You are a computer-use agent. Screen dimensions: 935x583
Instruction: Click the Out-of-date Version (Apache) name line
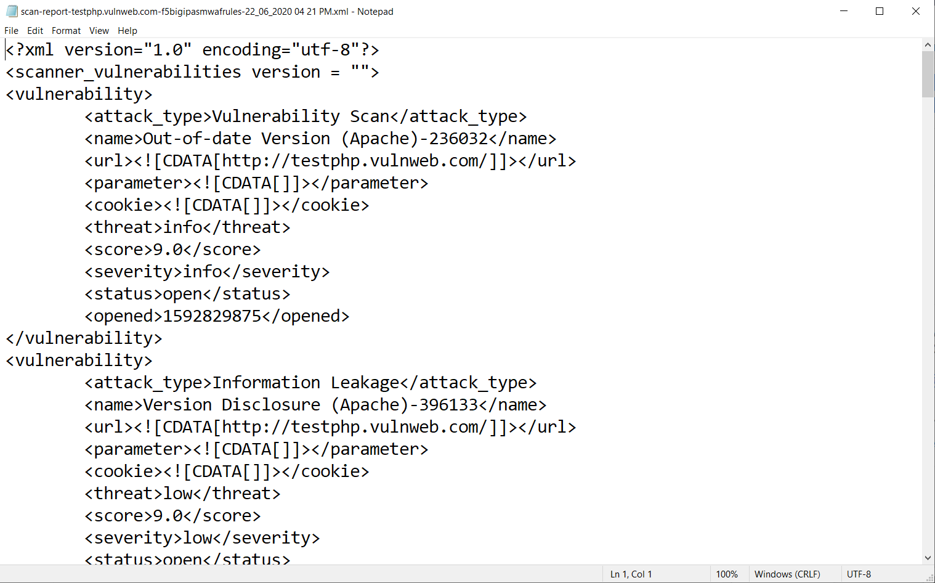click(x=320, y=139)
